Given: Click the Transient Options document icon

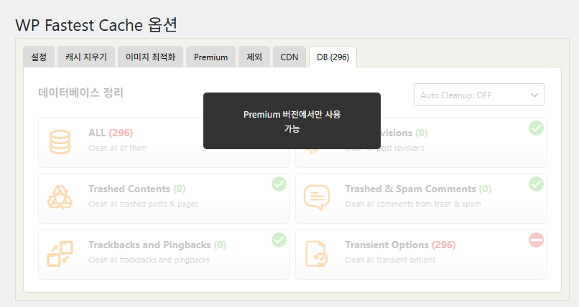Looking at the screenshot, I should [x=317, y=254].
